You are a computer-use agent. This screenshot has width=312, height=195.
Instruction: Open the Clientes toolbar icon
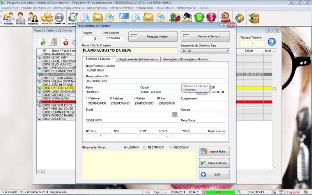point(8,18)
